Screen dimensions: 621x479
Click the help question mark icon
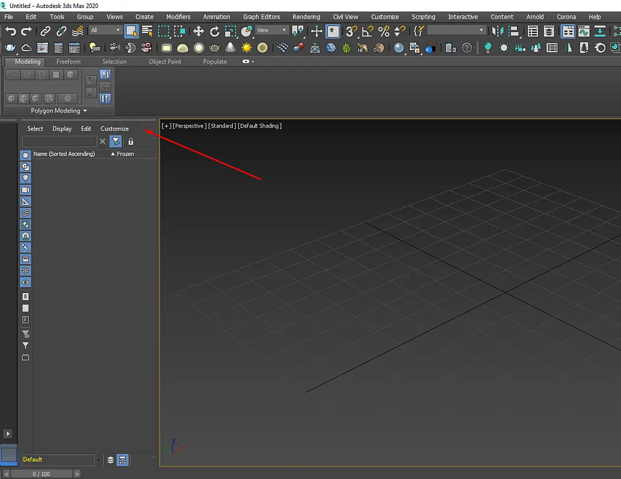[467, 48]
